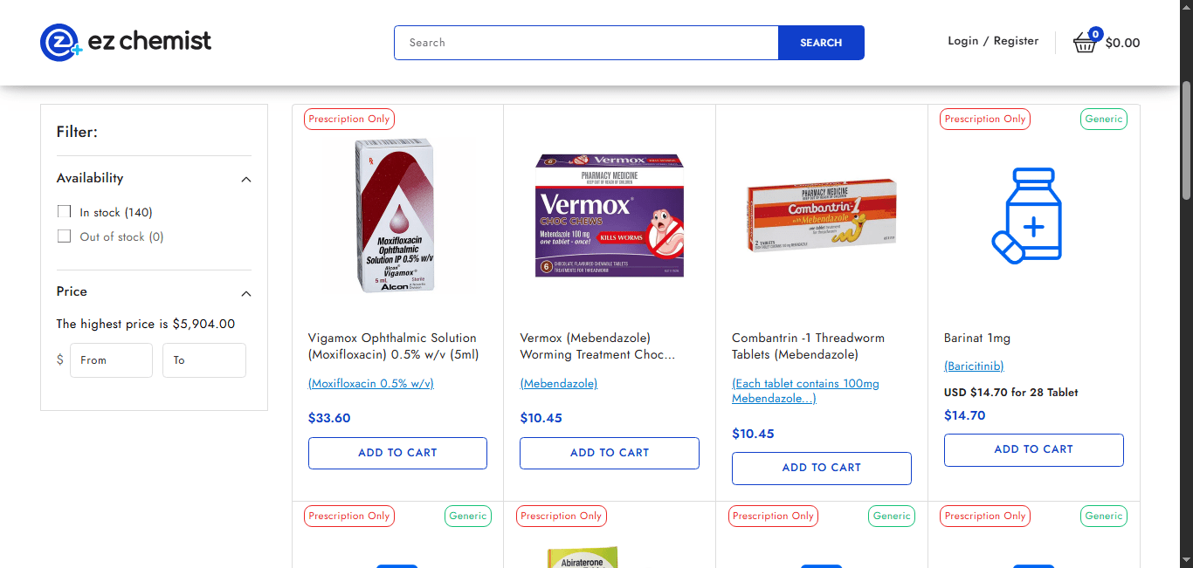
Task: Tick the Out of stock checkbox
Action: click(x=64, y=236)
